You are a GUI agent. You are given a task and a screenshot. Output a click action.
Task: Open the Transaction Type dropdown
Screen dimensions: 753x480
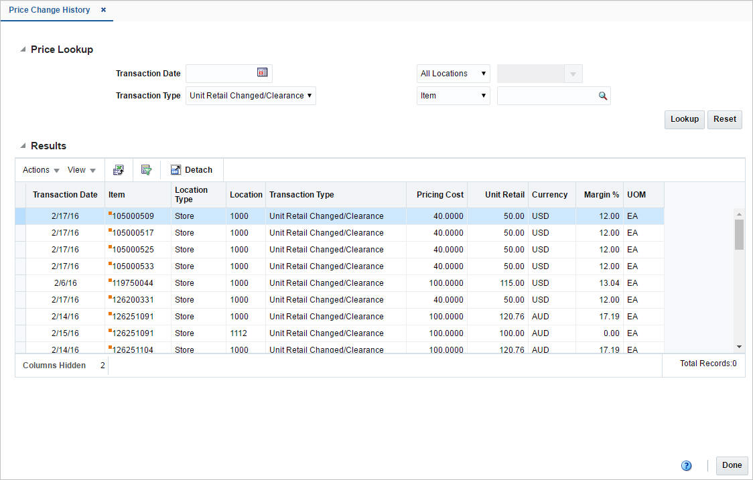[x=251, y=96]
